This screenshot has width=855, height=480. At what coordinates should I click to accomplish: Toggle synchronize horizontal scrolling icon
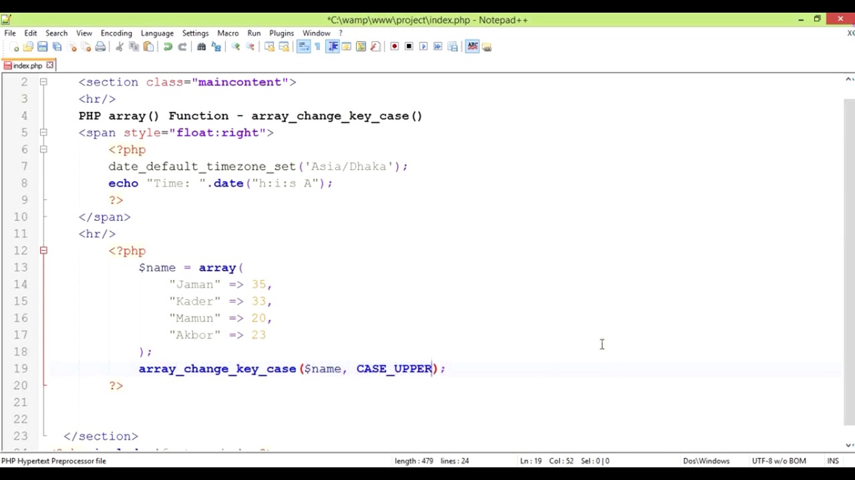coord(284,47)
